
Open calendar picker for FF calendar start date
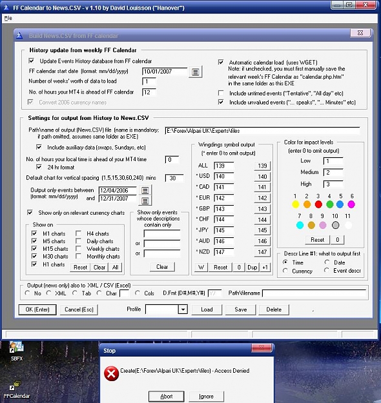(196, 72)
